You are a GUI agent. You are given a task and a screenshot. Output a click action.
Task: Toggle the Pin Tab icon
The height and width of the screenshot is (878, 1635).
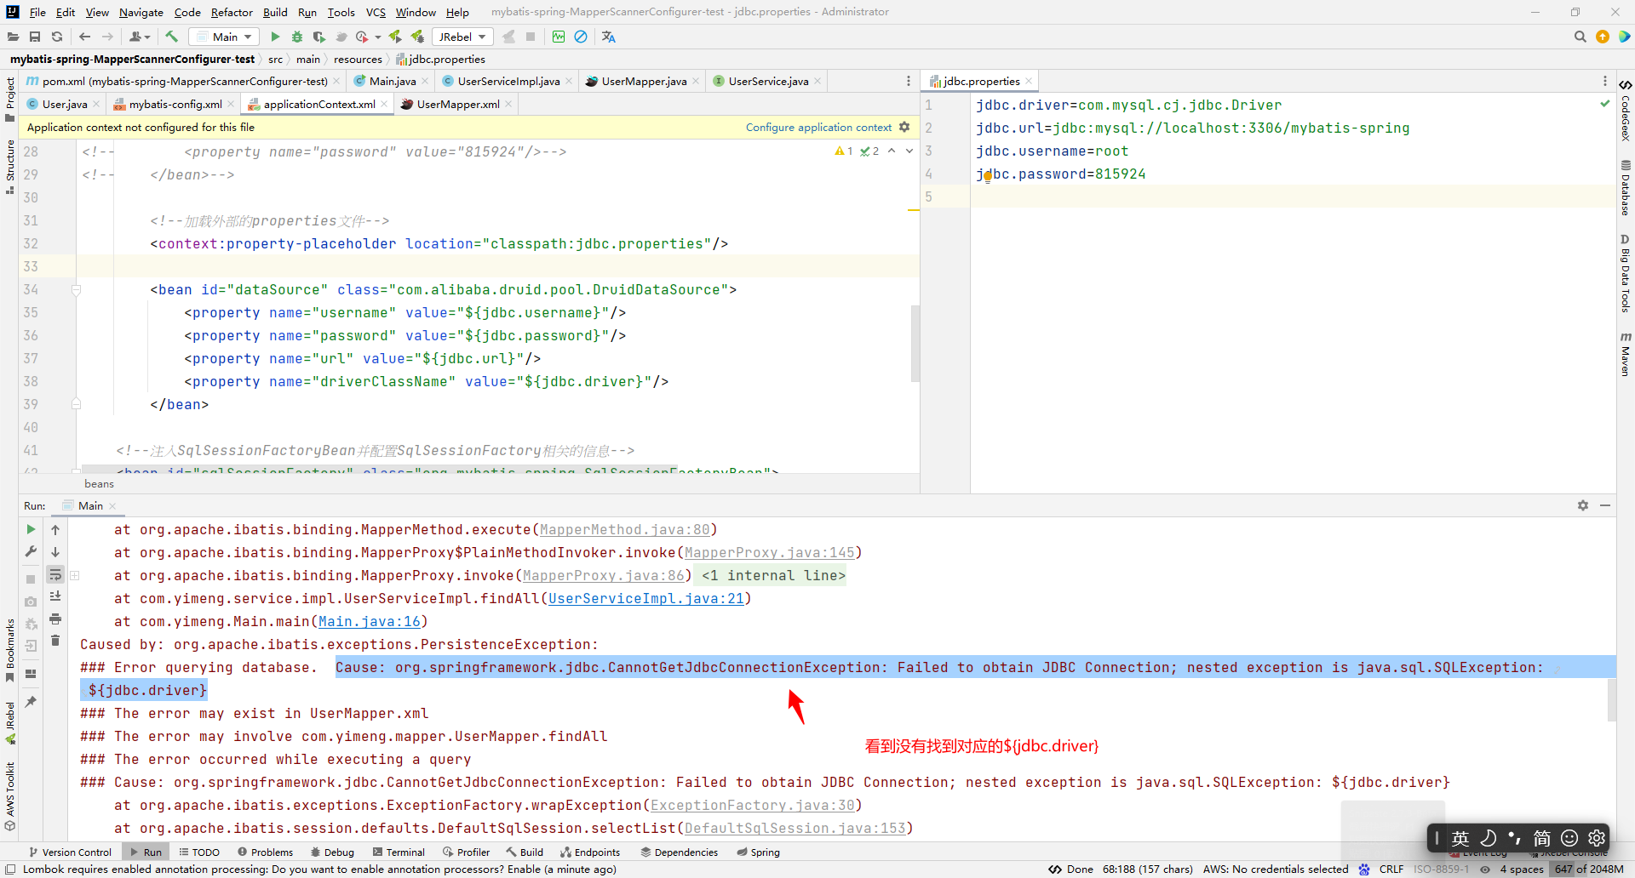31,702
